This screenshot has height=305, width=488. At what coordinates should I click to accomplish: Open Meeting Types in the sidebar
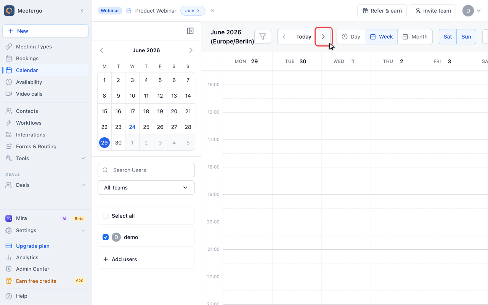tap(45, 47)
